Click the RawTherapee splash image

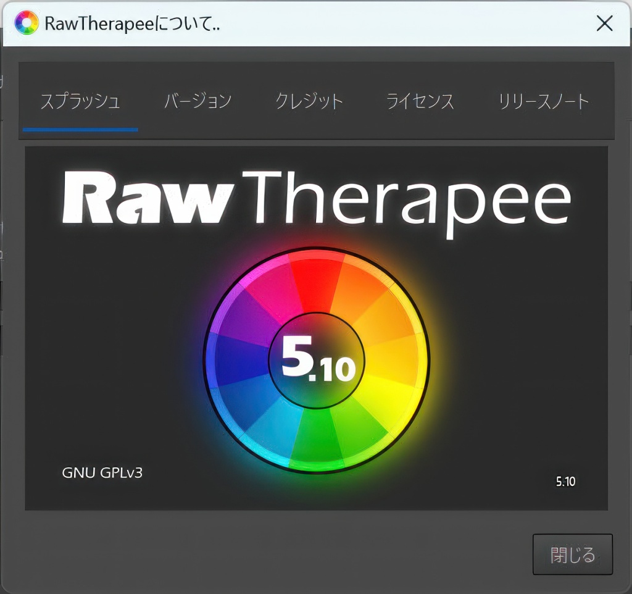pyautogui.click(x=317, y=328)
